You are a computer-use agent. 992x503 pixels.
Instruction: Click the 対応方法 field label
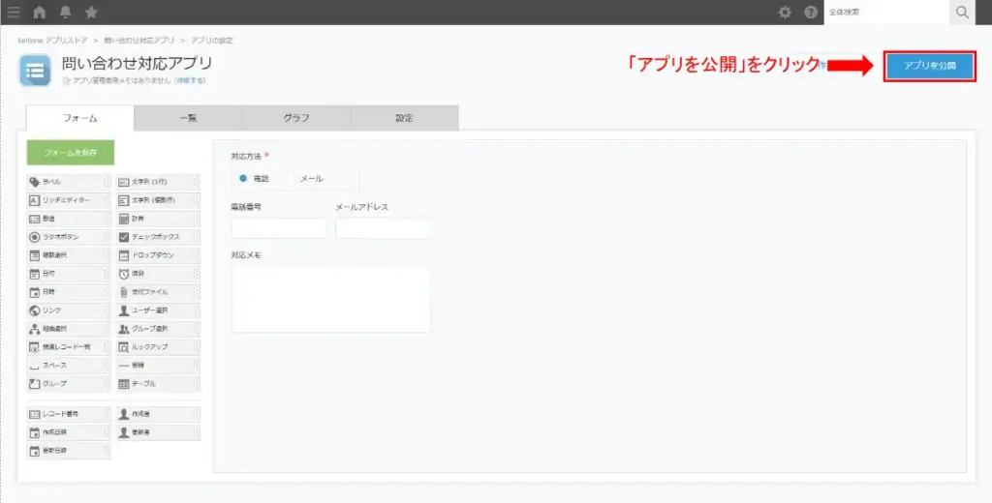click(x=246, y=156)
